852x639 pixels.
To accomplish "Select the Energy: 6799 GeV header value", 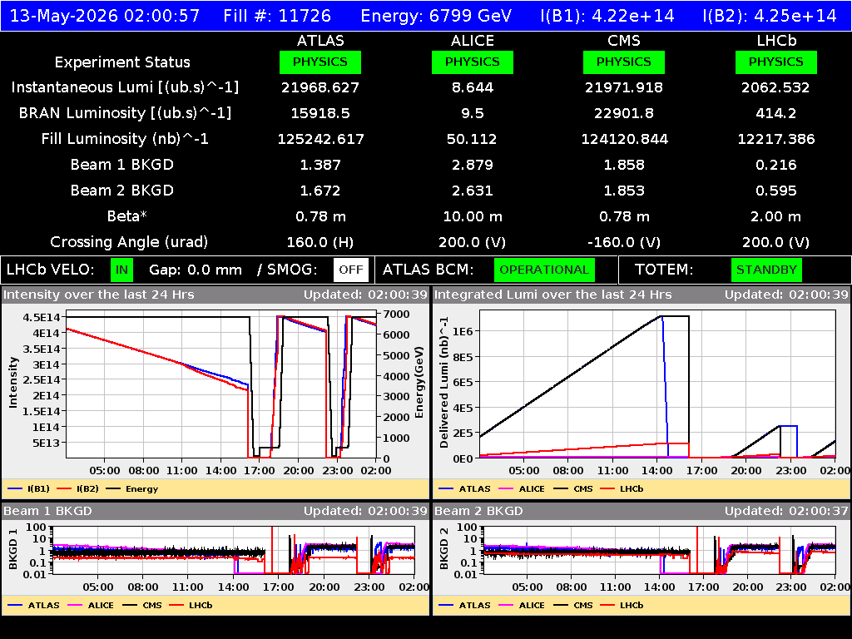I will click(436, 16).
